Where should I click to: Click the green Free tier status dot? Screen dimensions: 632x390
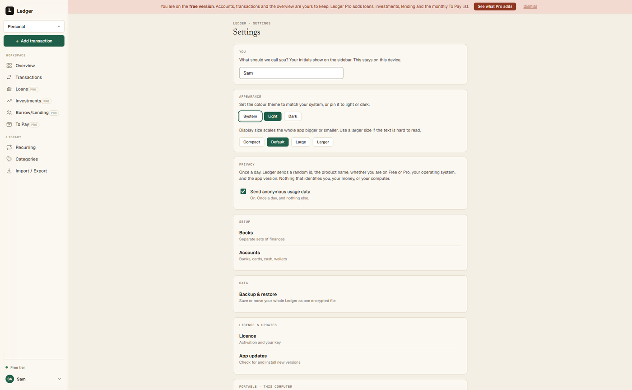(7, 368)
